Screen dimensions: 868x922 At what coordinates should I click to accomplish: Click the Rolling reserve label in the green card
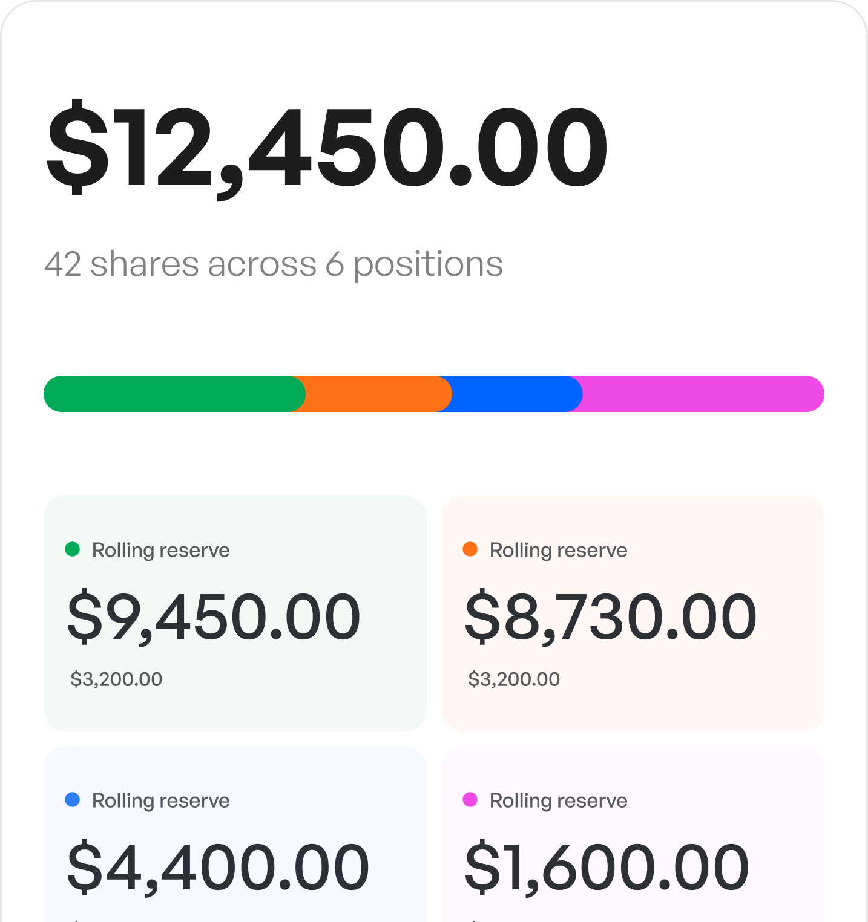click(x=161, y=551)
